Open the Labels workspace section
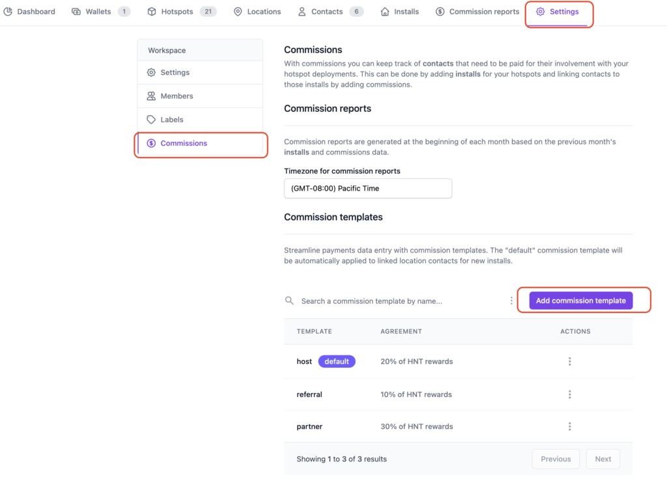The image size is (667, 492). tap(172, 120)
